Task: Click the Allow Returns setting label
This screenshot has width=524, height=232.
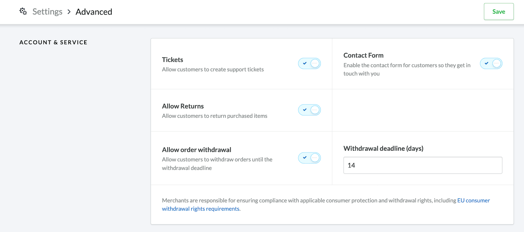Action: click(183, 106)
